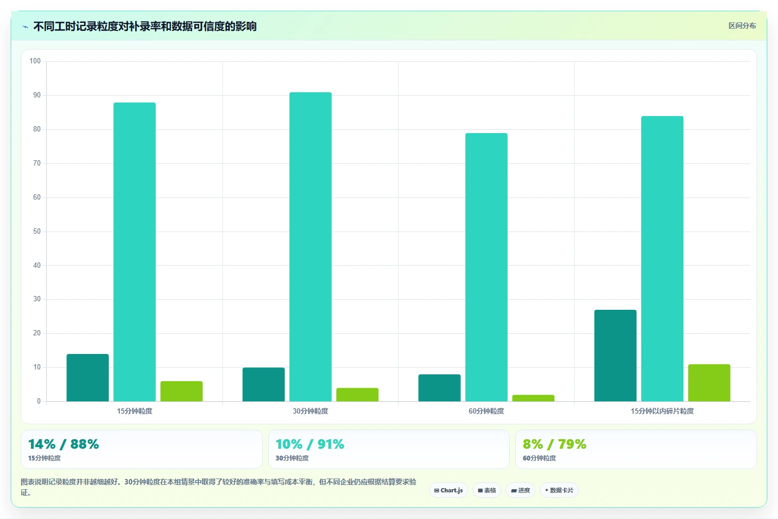Screen dimensions: 778x519
Task: Click the dark teal bar for 30分钟粒度
Action: pyautogui.click(x=263, y=384)
